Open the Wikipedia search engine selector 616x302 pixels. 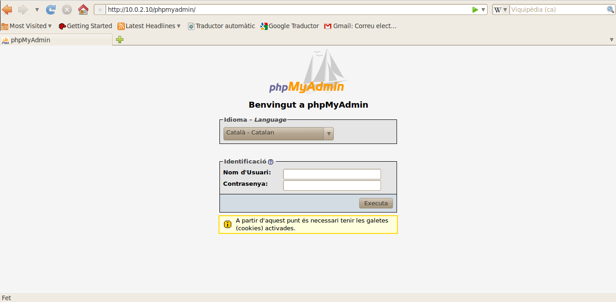(x=501, y=10)
